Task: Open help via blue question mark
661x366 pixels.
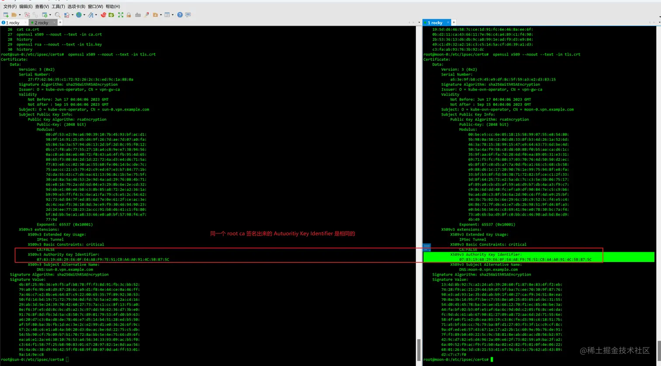Action: pos(180,15)
